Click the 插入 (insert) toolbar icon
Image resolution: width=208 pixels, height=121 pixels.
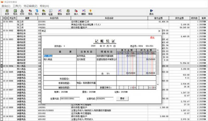76,12
